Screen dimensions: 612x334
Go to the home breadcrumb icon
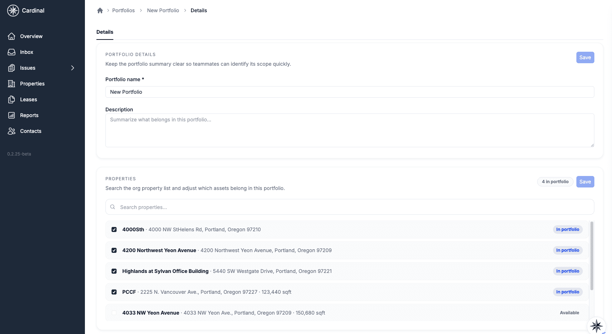[100, 10]
